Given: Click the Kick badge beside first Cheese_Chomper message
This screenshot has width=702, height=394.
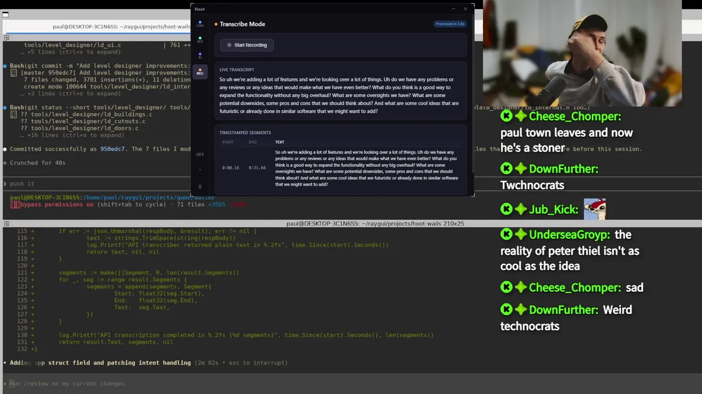Looking at the screenshot, I should [x=506, y=116].
